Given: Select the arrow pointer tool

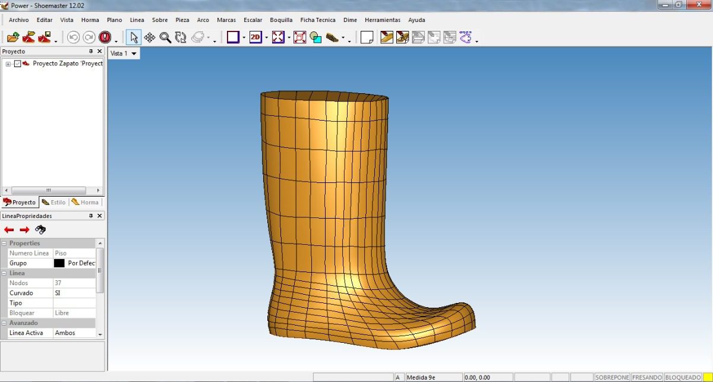Looking at the screenshot, I should coord(134,37).
